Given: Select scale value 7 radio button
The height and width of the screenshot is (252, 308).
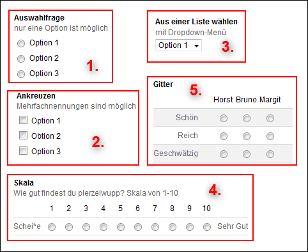Looking at the screenshot, I should 155,227.
